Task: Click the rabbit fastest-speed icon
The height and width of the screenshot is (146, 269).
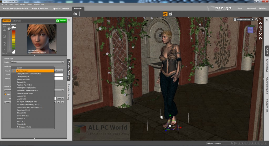Action: click(14, 51)
